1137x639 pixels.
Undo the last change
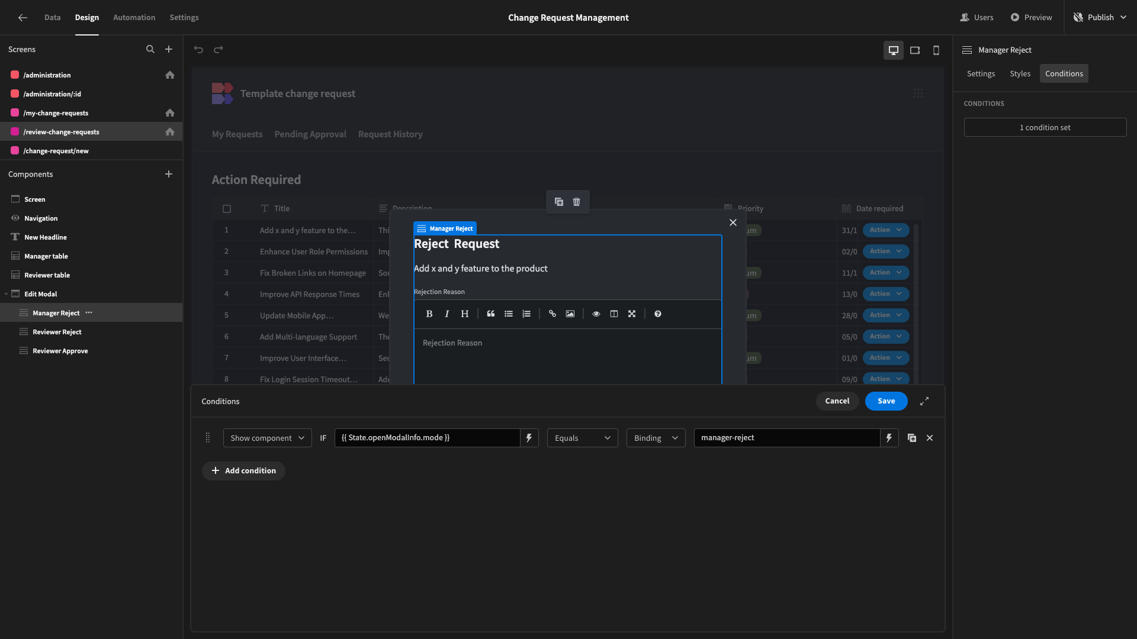pos(198,50)
